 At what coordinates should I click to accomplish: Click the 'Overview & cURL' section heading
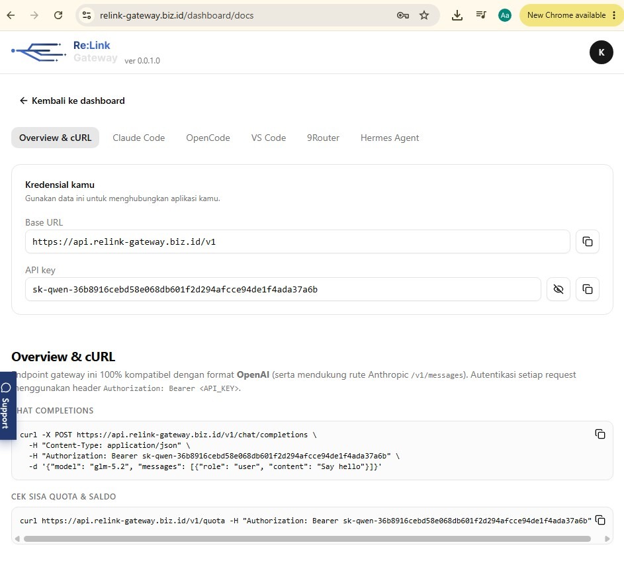click(64, 357)
